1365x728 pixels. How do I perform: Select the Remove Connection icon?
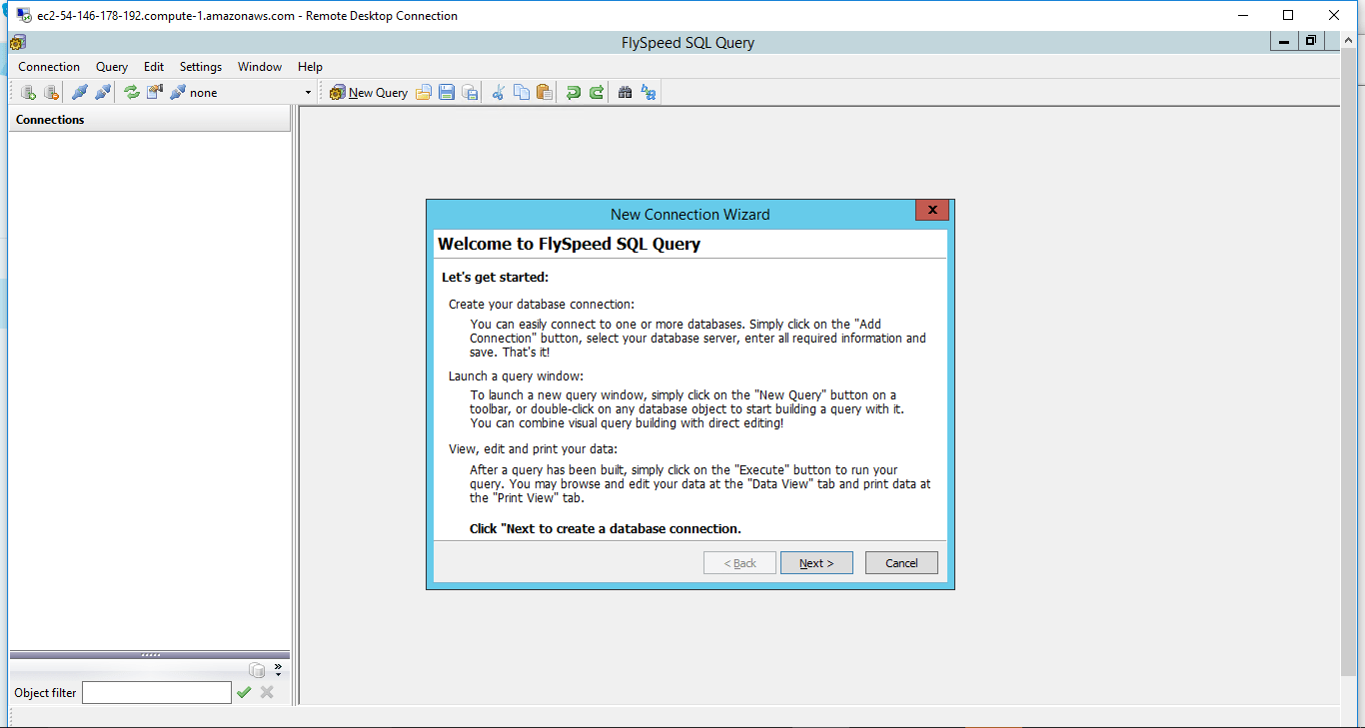coord(51,92)
